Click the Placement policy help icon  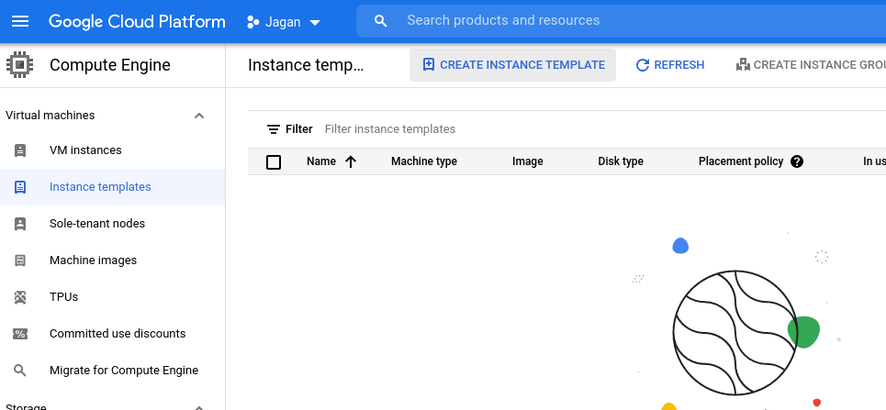(x=797, y=161)
